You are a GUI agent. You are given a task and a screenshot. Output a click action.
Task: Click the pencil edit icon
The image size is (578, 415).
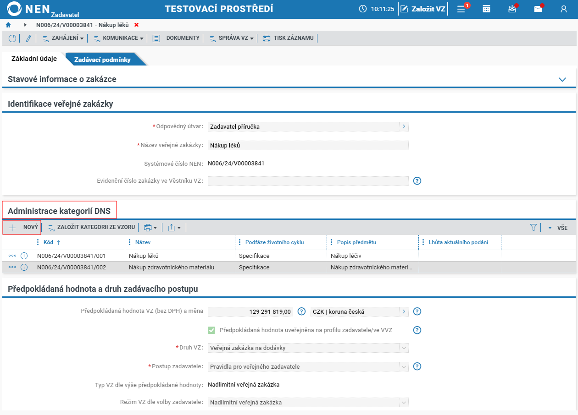(28, 38)
